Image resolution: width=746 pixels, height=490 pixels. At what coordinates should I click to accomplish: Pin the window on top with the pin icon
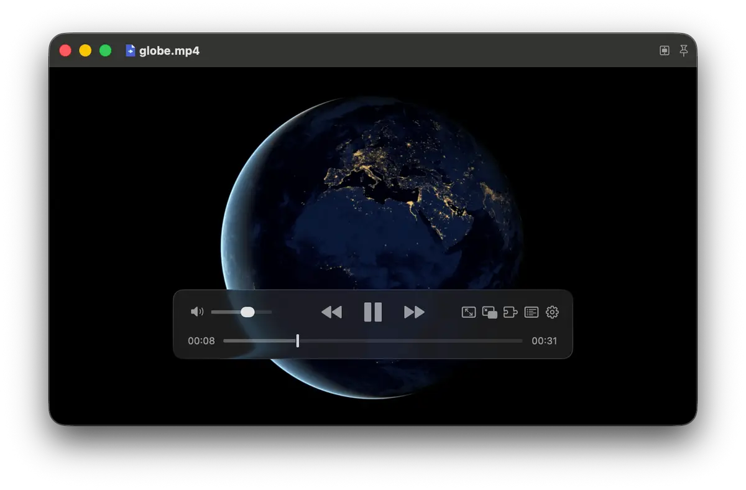[x=684, y=50]
